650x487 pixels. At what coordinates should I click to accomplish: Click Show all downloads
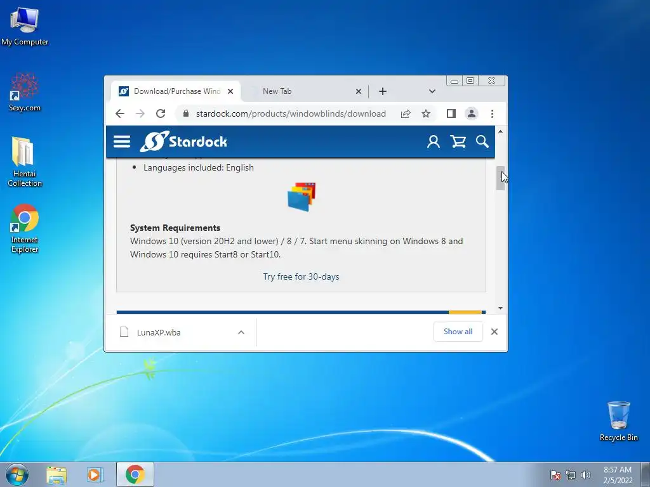coord(458,332)
